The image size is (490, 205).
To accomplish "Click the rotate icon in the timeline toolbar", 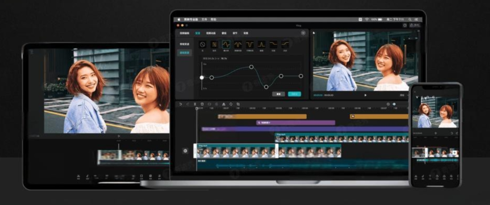I will coord(231,104).
